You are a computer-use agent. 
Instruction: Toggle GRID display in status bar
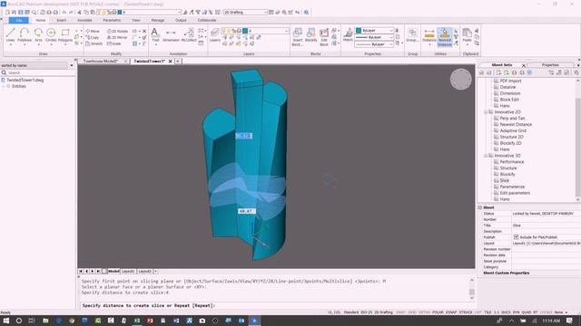point(412,312)
